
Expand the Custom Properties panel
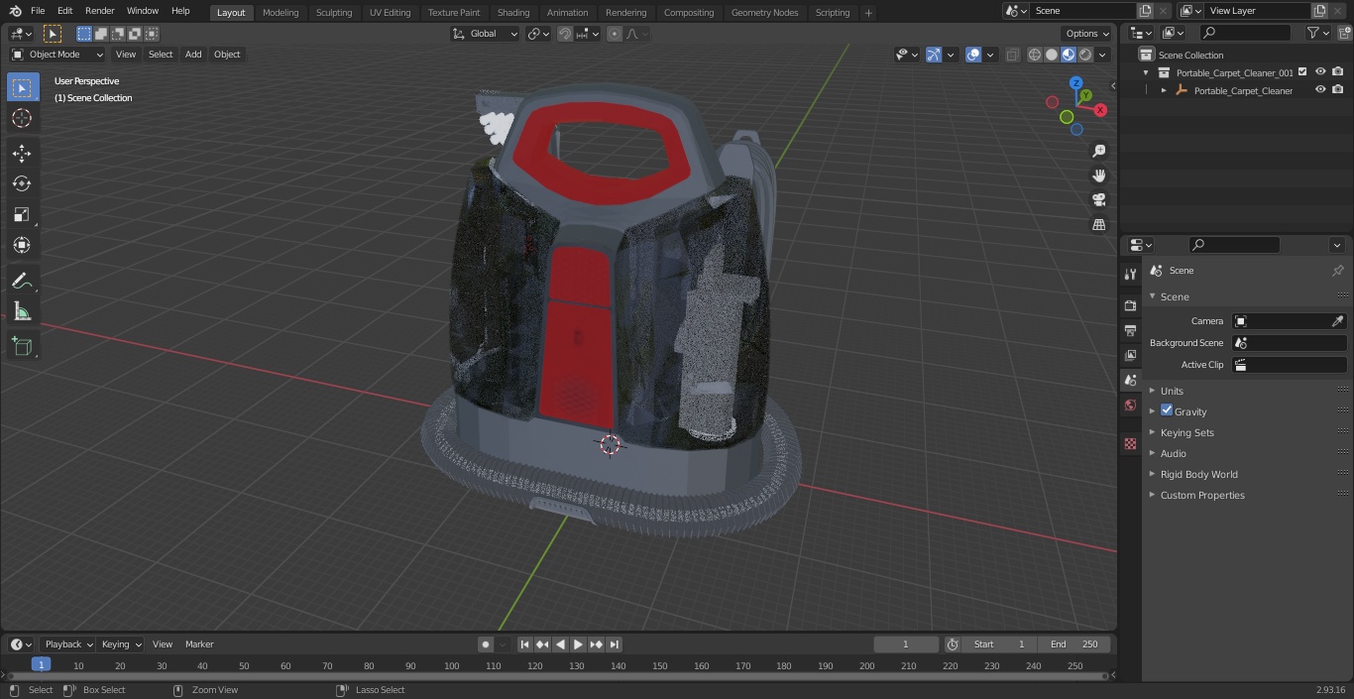(1202, 495)
